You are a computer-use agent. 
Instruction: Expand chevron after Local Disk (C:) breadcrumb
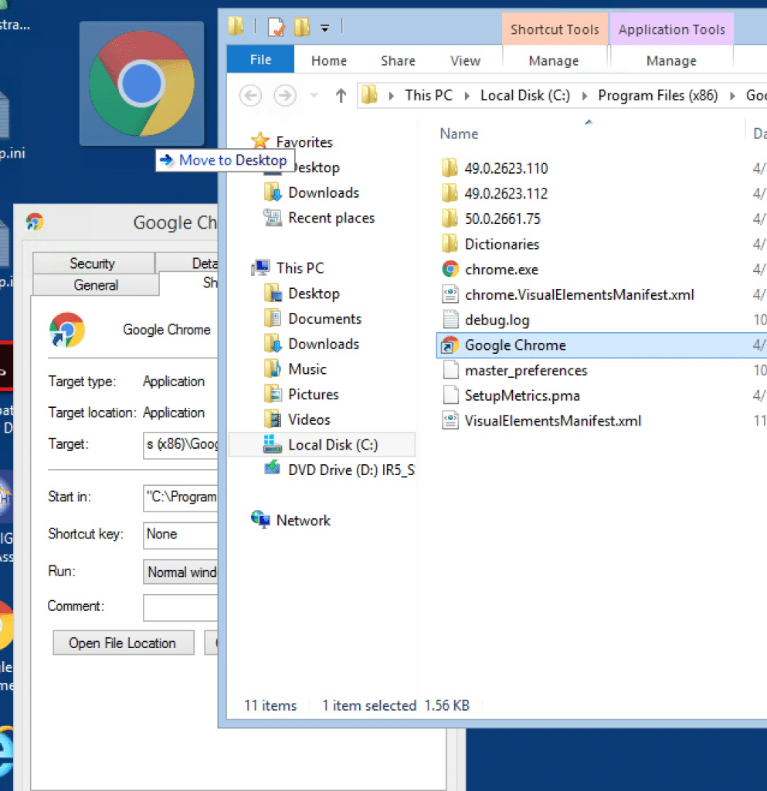[x=585, y=96]
